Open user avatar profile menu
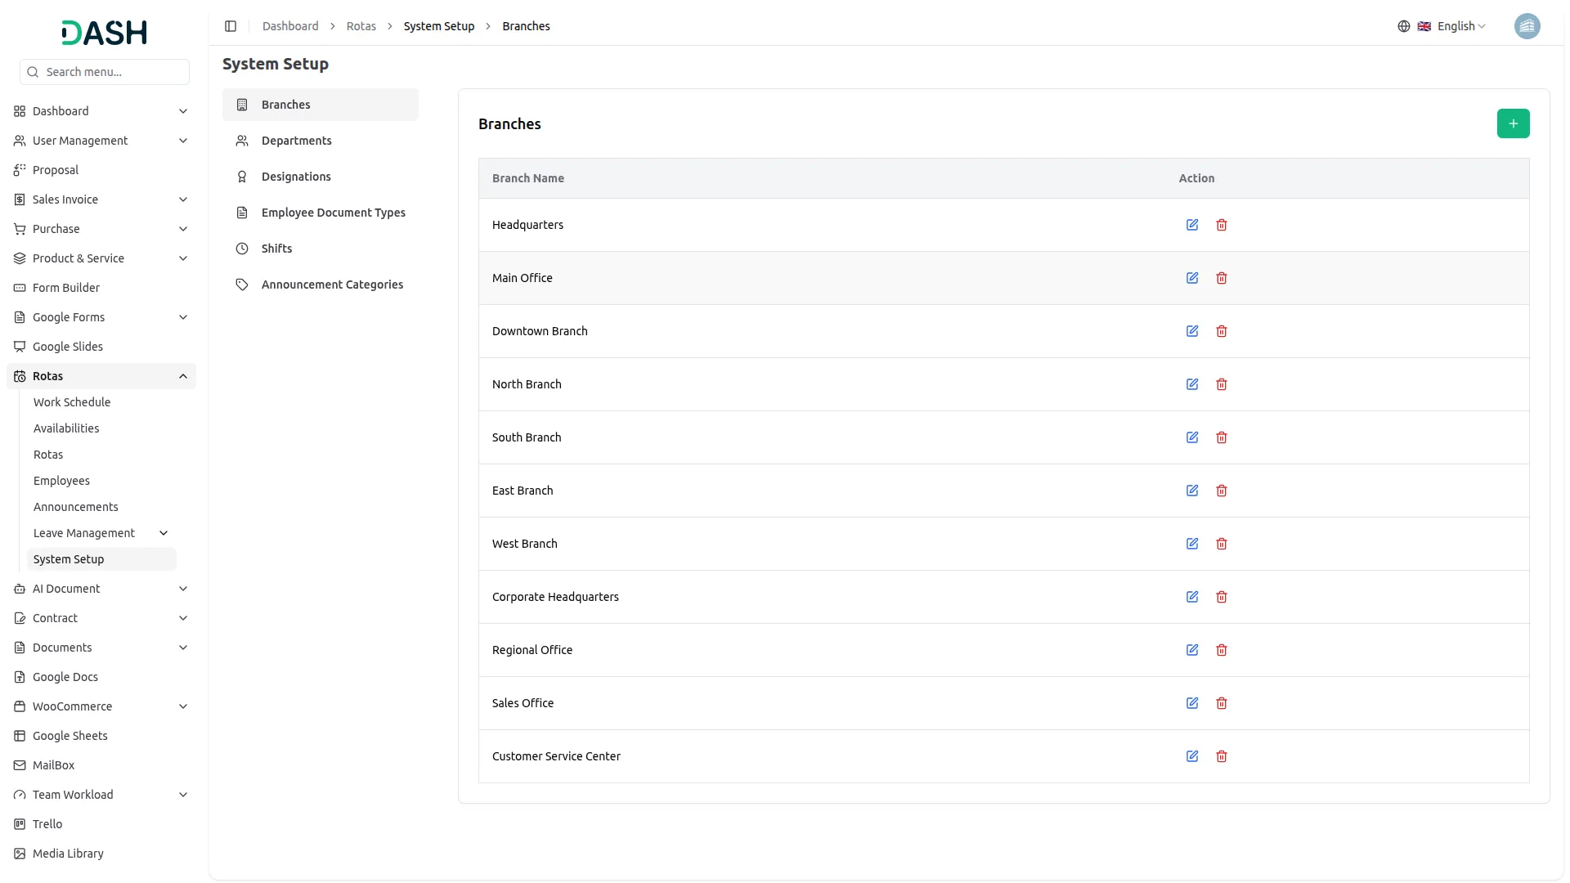This screenshot has height=883, width=1570. [x=1527, y=26]
